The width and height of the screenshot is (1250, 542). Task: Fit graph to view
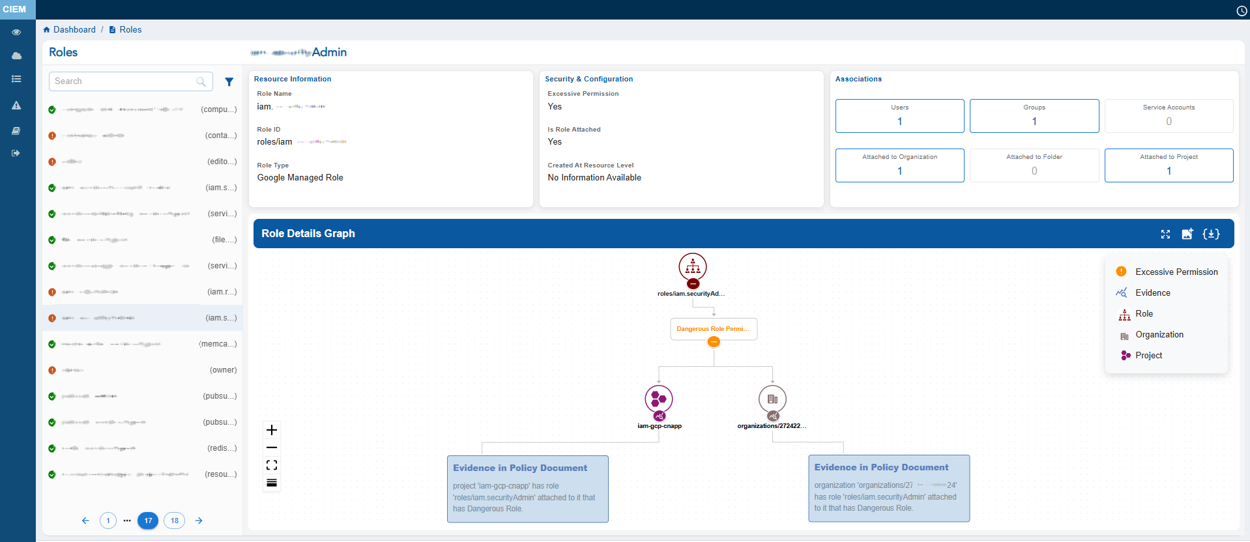coord(272,465)
